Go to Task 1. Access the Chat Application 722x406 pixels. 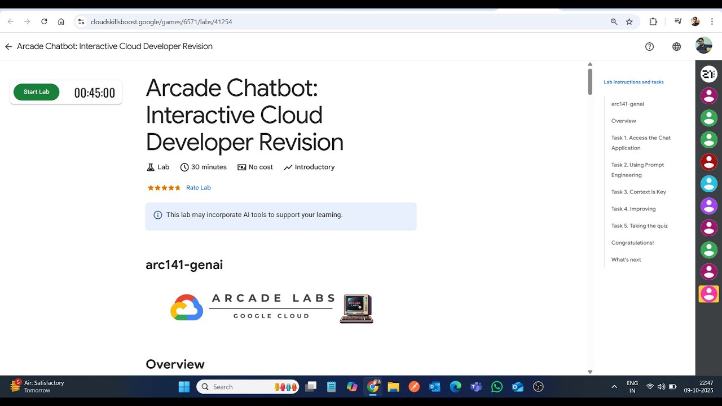tap(641, 143)
